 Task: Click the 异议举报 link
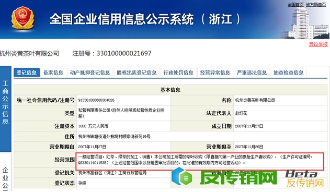pyautogui.click(x=318, y=44)
